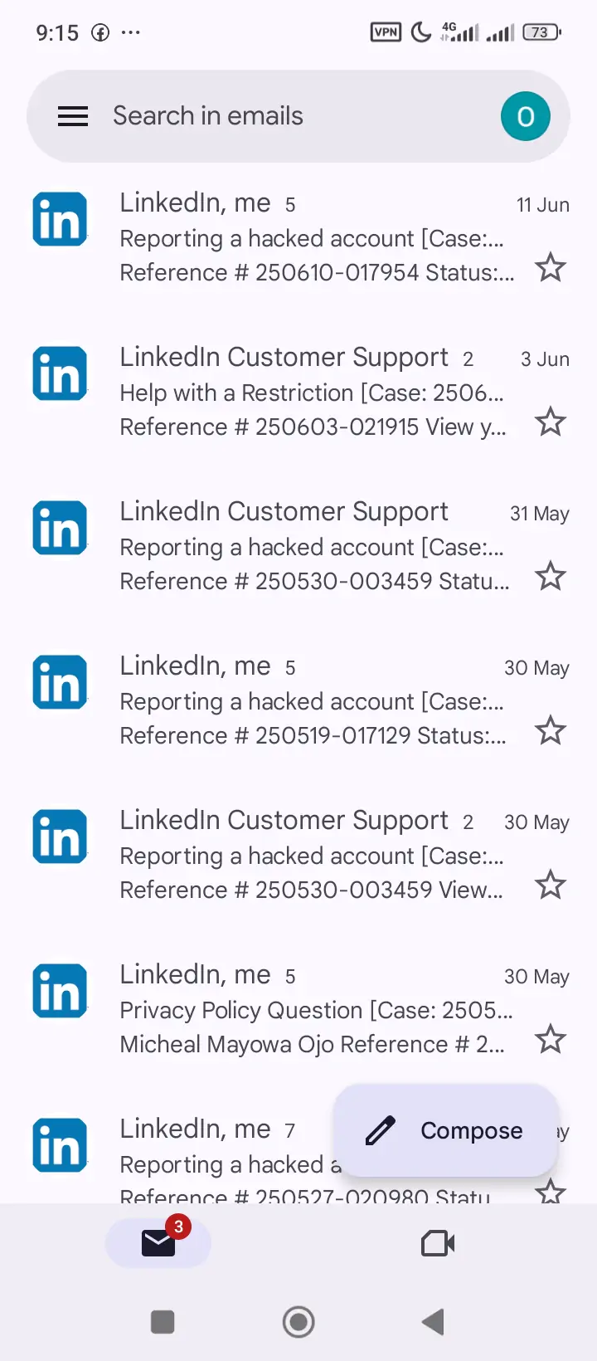Select LinkedIn avatar on 31 May email

point(60,529)
